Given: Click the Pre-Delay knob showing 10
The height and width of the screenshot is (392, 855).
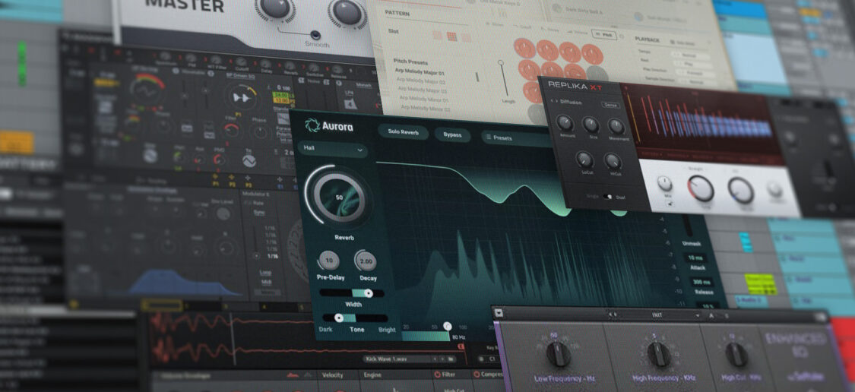Looking at the screenshot, I should [328, 261].
